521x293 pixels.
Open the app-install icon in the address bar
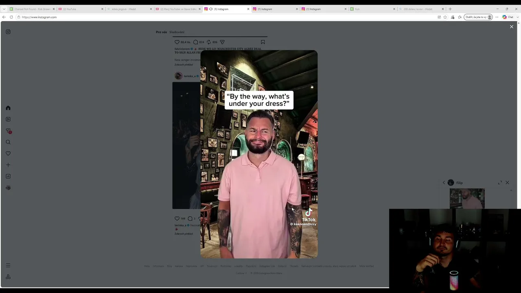(x=439, y=17)
